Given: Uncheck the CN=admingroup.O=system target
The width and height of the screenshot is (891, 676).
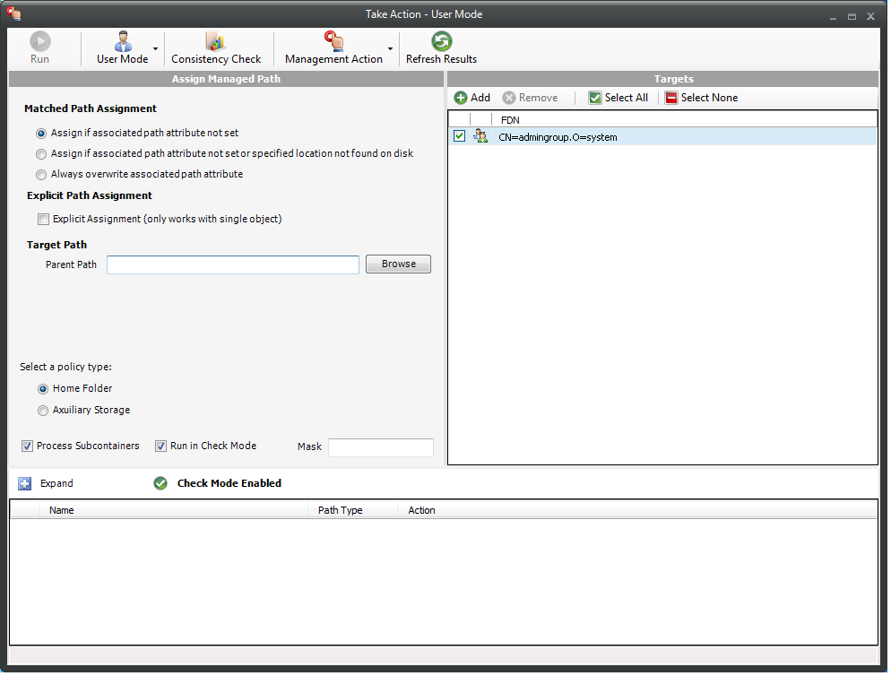Looking at the screenshot, I should click(x=460, y=137).
